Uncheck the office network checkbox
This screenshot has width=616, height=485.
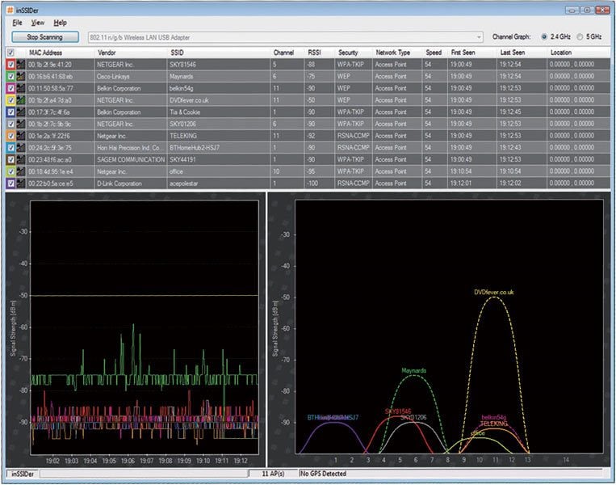click(x=11, y=171)
